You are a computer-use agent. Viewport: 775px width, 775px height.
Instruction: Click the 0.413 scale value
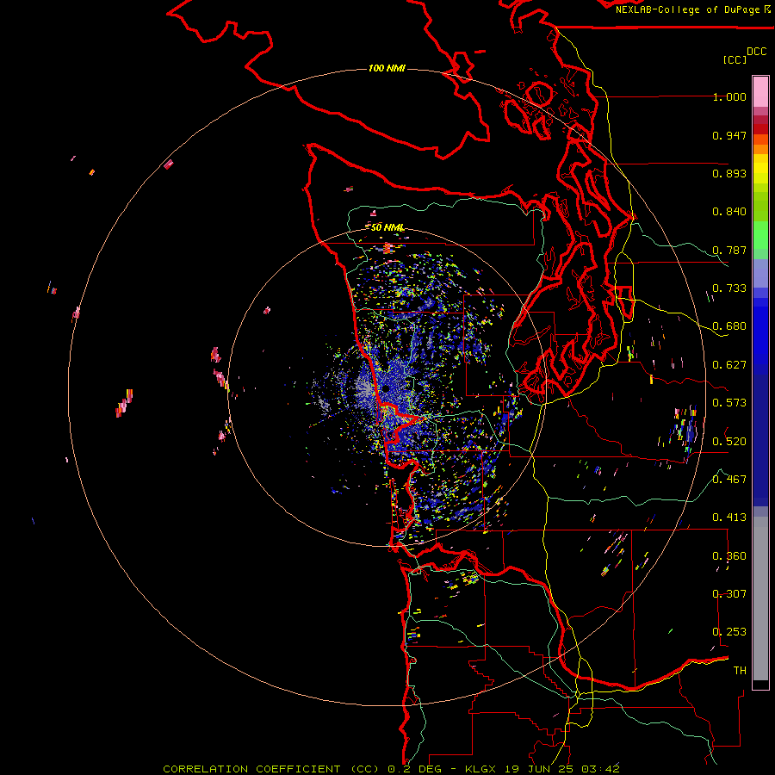(729, 518)
